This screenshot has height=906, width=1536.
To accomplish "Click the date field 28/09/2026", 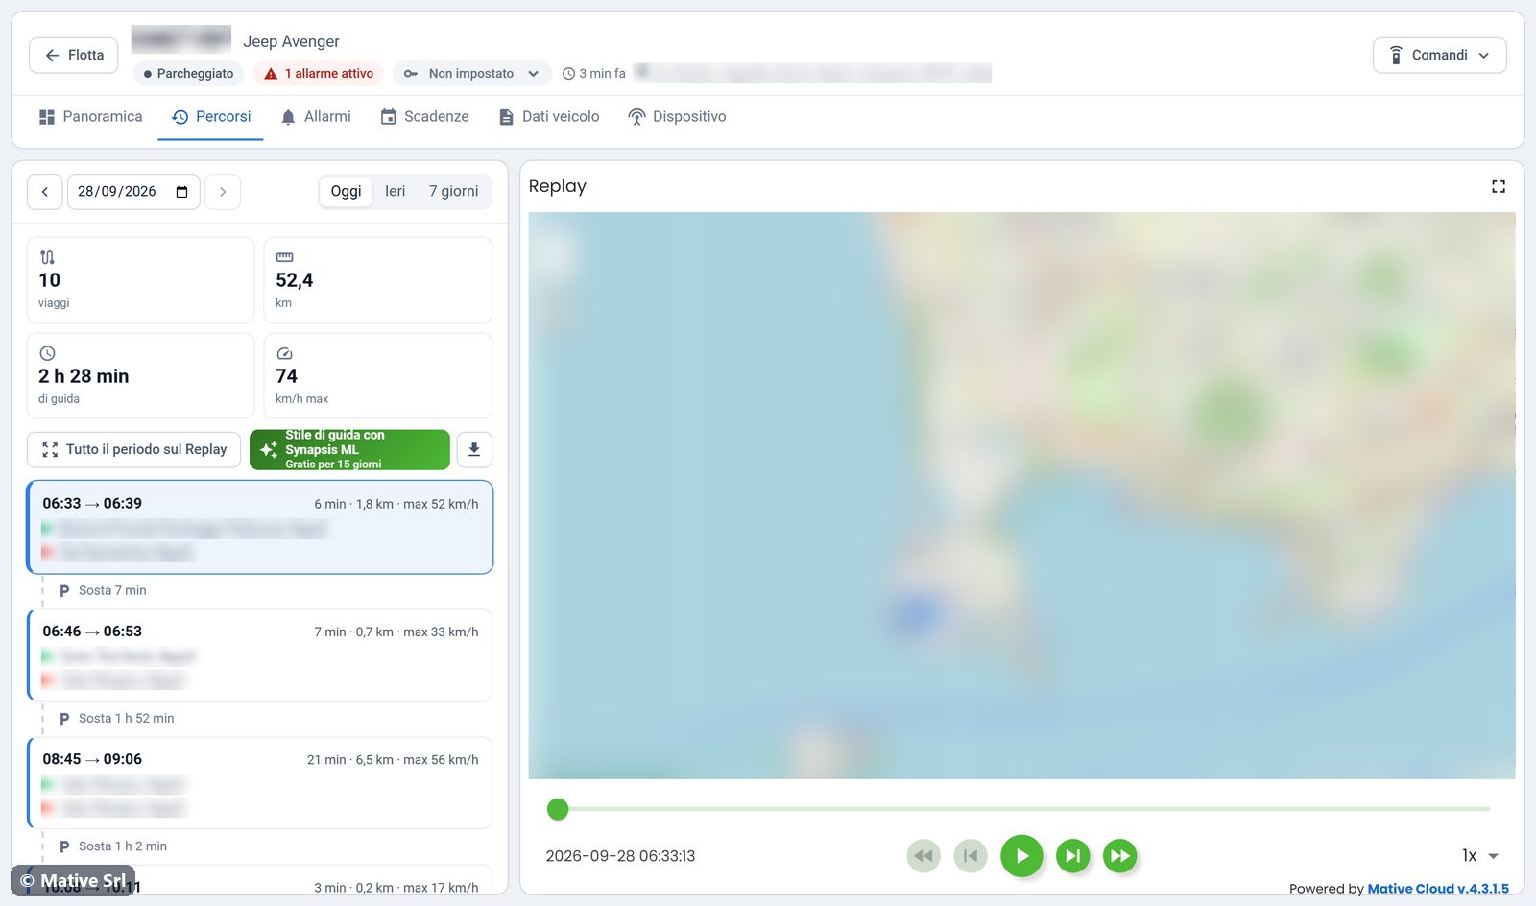I will pyautogui.click(x=133, y=192).
